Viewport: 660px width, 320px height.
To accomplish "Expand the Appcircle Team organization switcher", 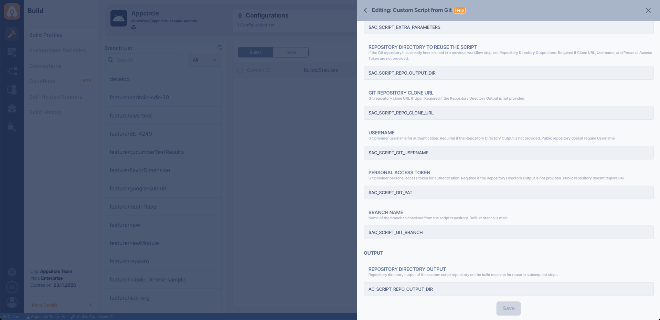I will click(45, 317).
